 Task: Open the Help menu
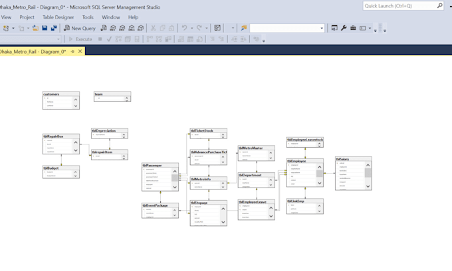(133, 17)
